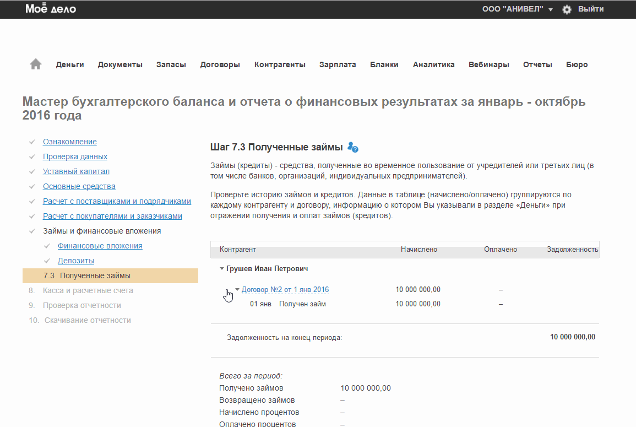Click the Начислено процентов label
Image resolution: width=636 pixels, height=427 pixels.
(x=259, y=412)
